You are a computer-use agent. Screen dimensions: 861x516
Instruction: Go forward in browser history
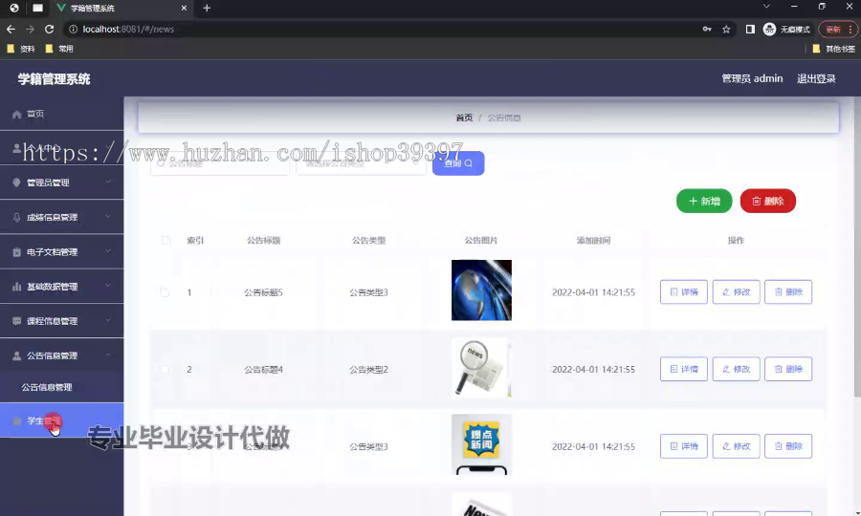[x=31, y=29]
